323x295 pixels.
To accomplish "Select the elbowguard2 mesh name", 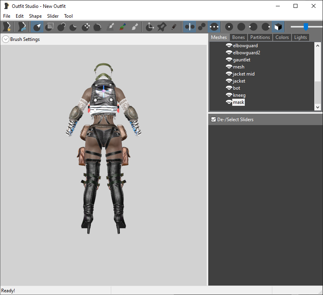I will (x=247, y=53).
